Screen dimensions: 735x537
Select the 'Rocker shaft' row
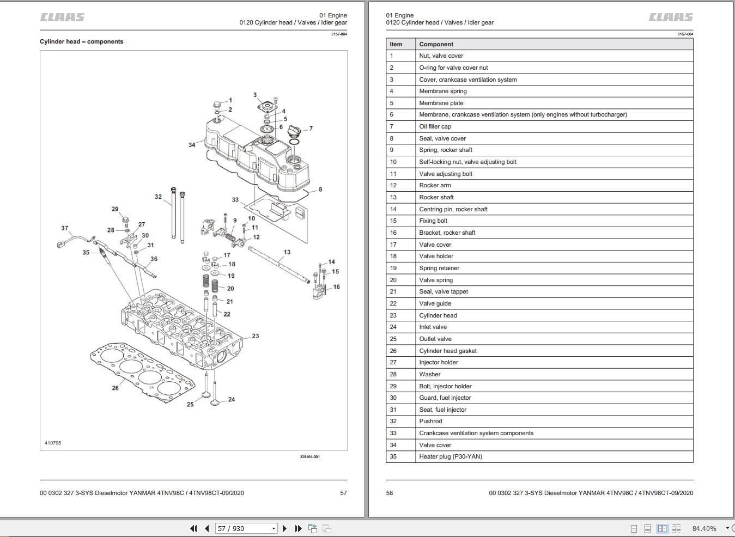click(539, 197)
